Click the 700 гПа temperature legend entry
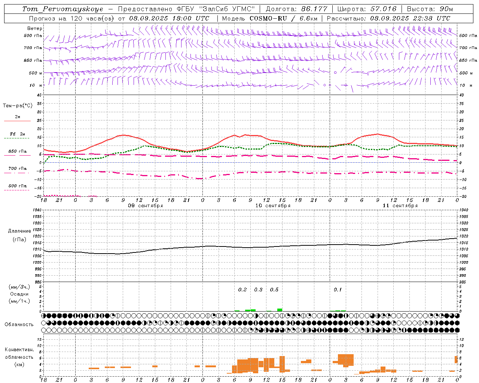479x383 pixels. tap(18, 169)
